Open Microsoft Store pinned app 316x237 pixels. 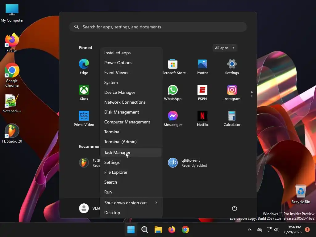point(174,67)
